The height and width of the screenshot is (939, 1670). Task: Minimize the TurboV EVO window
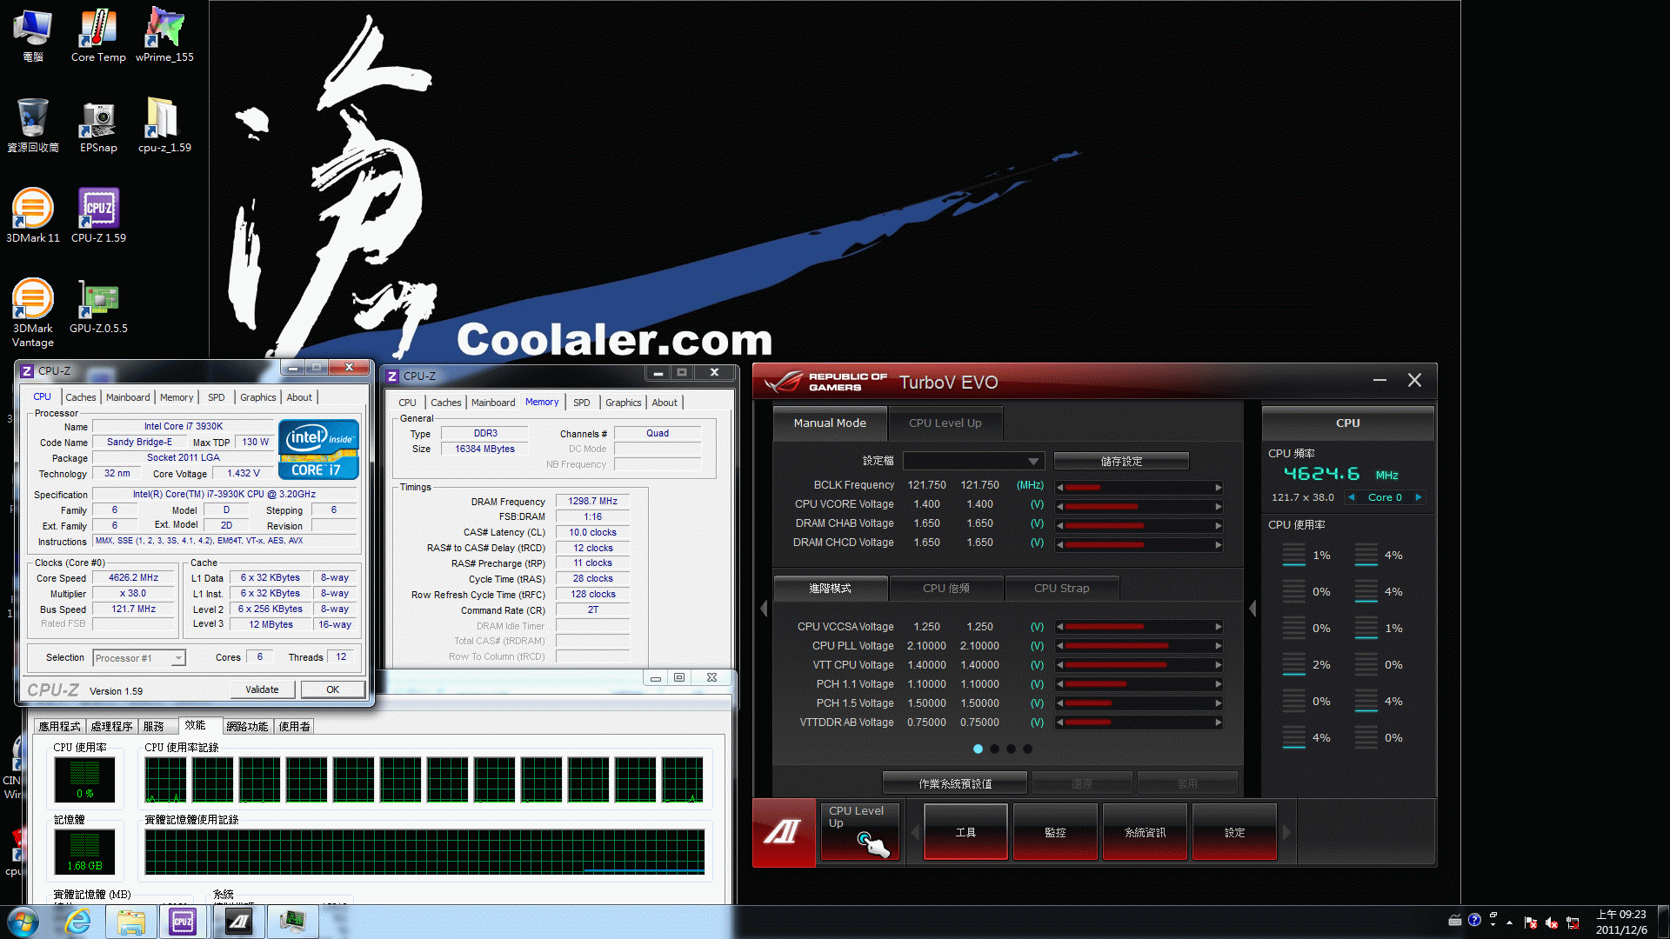coord(1379,380)
